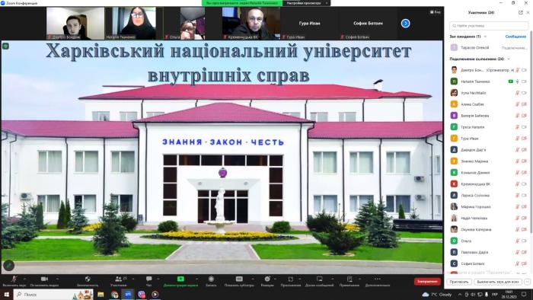Screen dimensions: 533x300
Task: Open Windows Start menu
Action: (6, 294)
